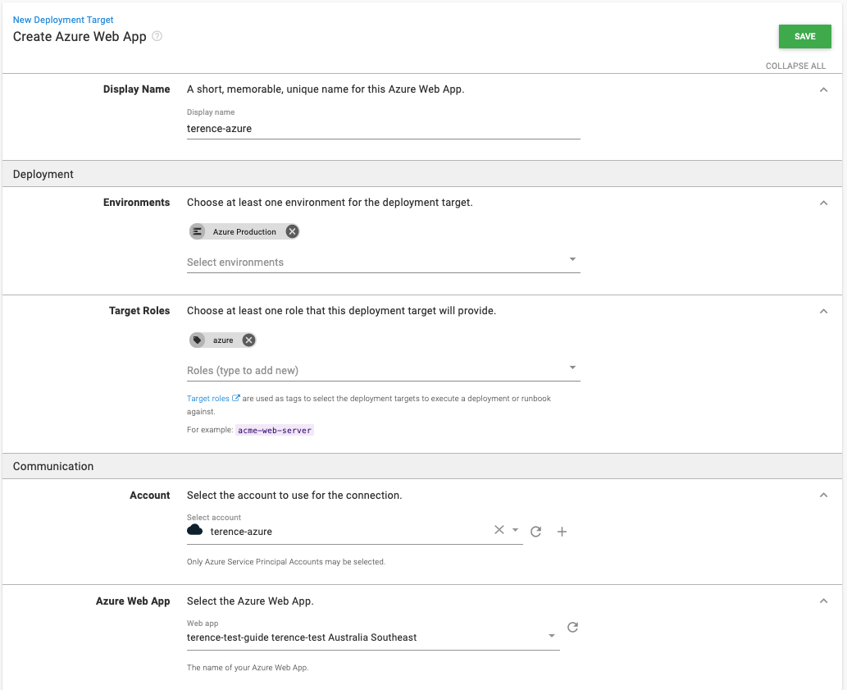Viewport: 847px width, 690px height.
Task: Remove the azure role chip
Action: (248, 340)
